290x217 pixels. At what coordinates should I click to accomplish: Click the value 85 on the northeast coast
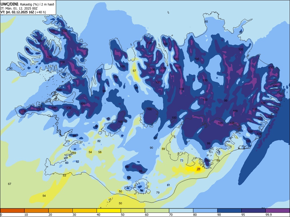[206, 22]
